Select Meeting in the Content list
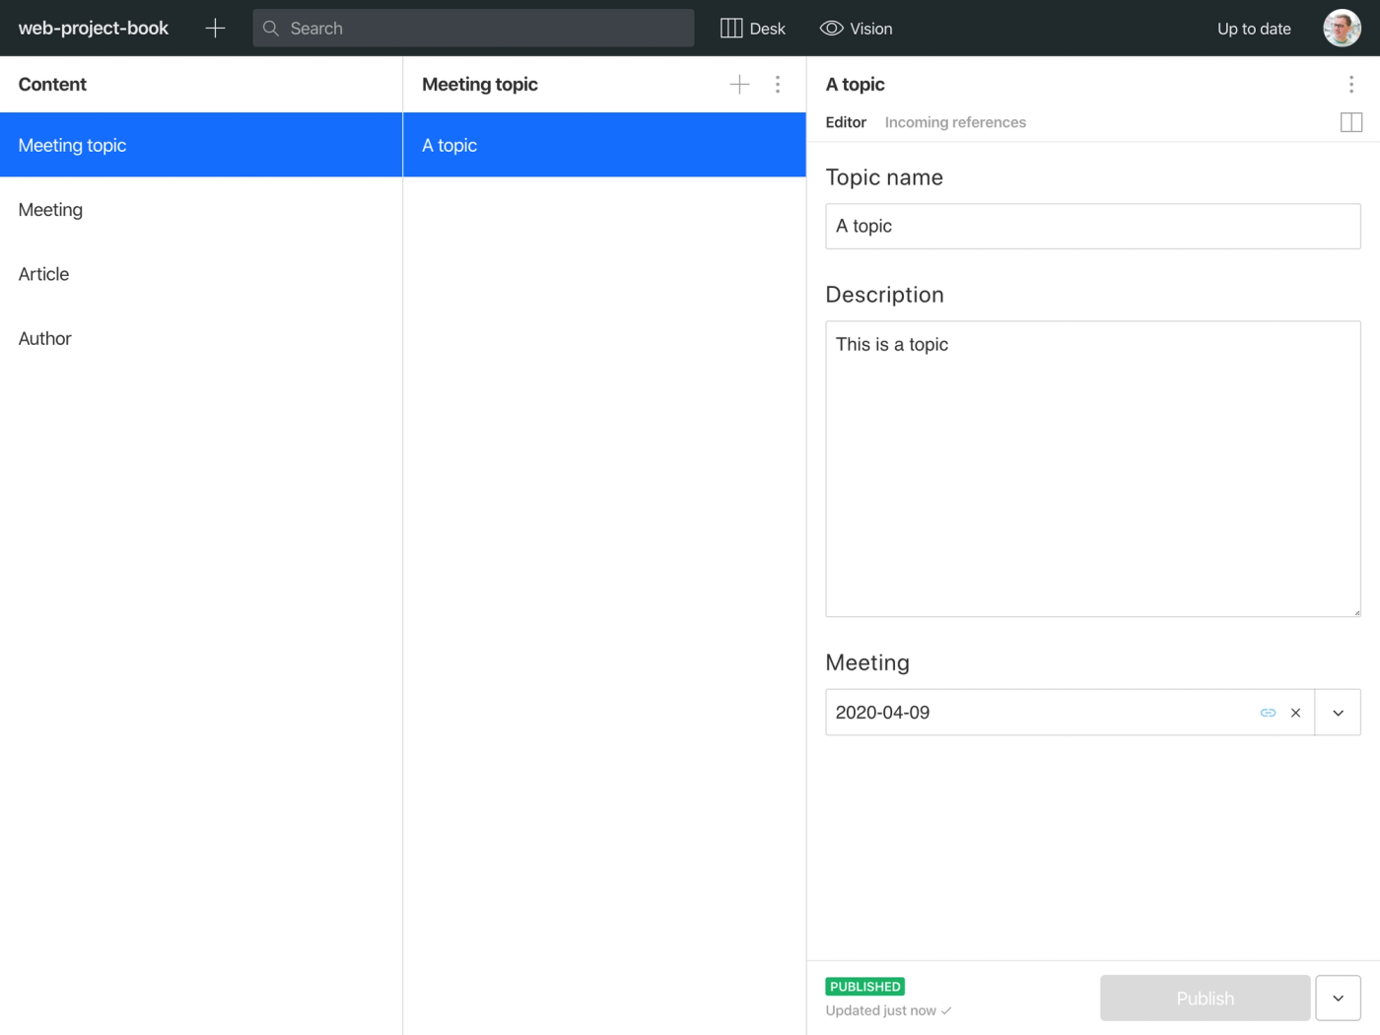Screen dimensions: 1380x1035 click(201, 210)
